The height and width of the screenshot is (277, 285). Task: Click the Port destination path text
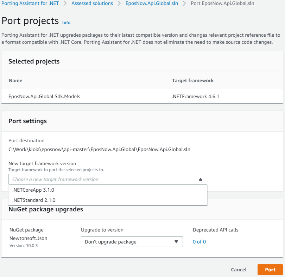(x=100, y=149)
